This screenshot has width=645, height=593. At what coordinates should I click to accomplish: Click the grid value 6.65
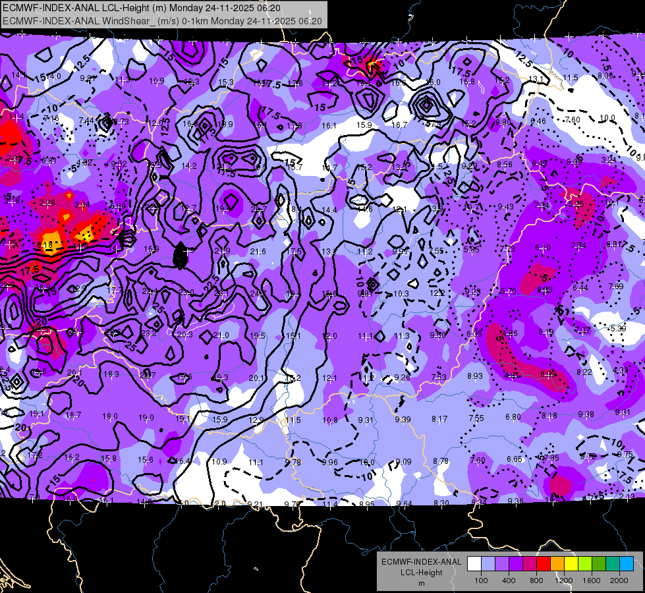click(x=515, y=459)
